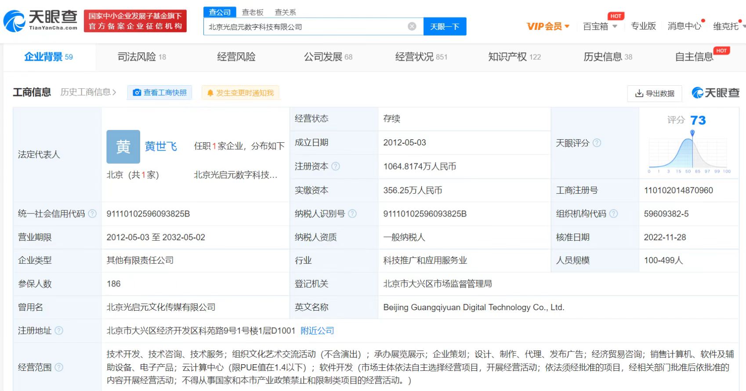This screenshot has height=391, width=746.
Task: Click help icon next to 统一社会信用代码
Action: [92, 214]
